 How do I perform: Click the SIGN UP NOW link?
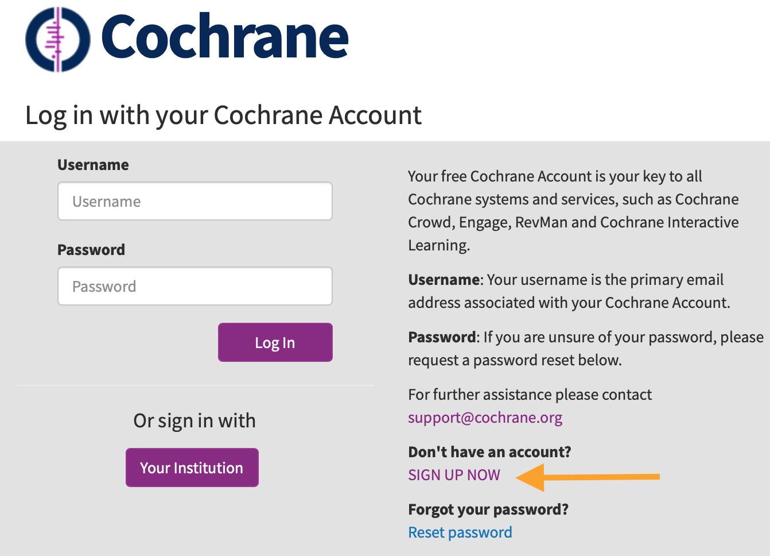(454, 475)
